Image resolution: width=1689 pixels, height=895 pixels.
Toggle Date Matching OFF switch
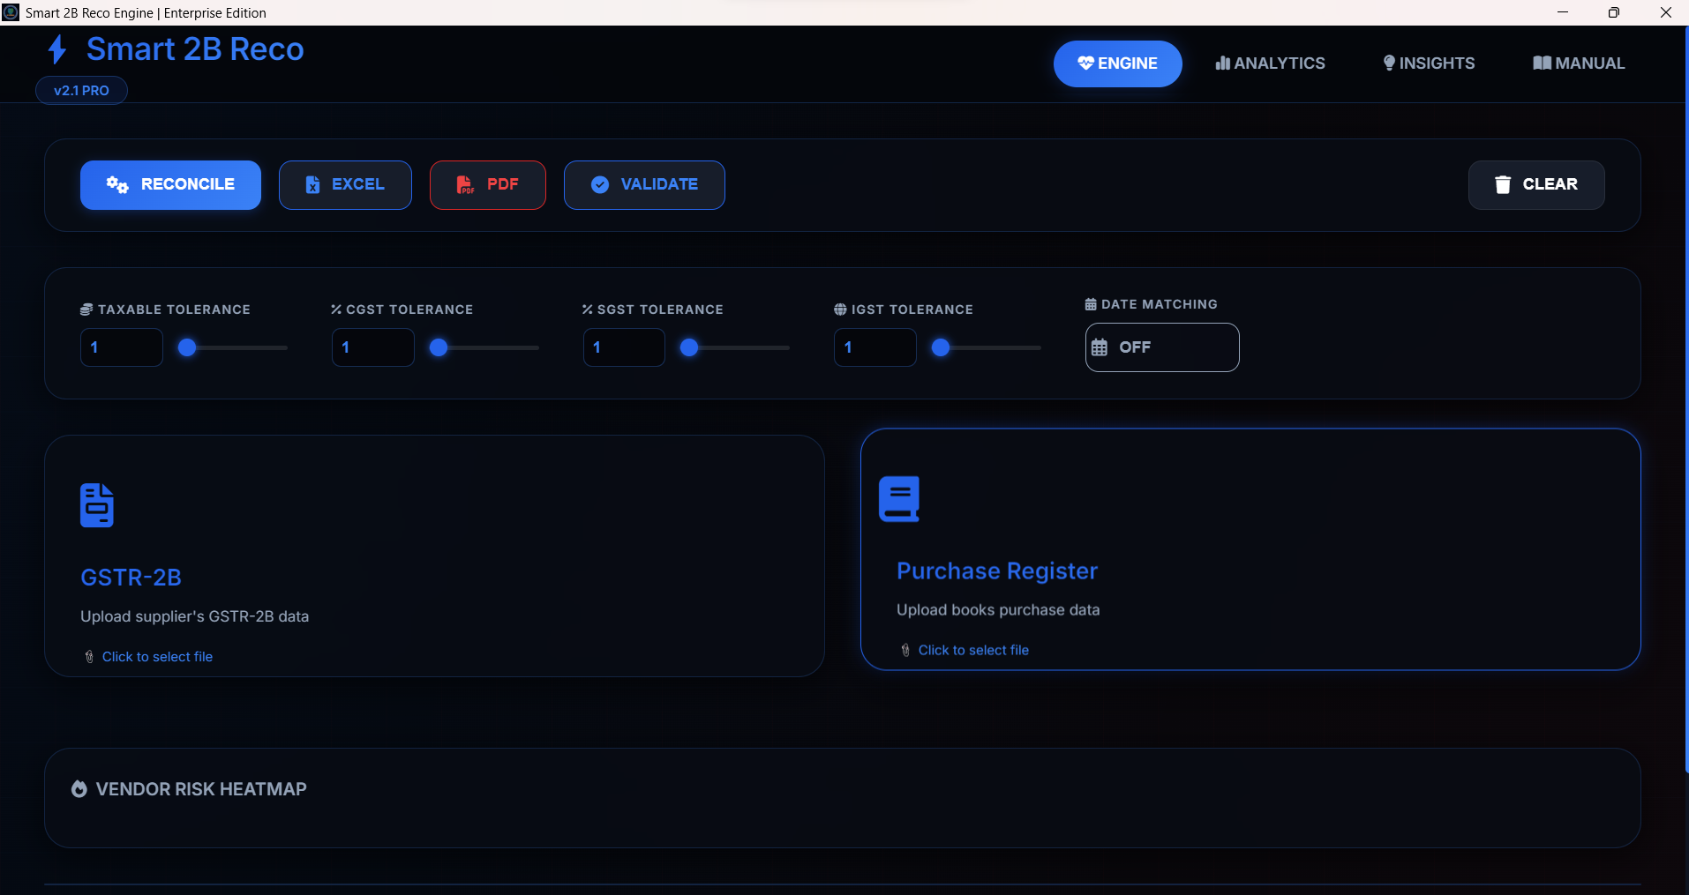pos(1162,347)
